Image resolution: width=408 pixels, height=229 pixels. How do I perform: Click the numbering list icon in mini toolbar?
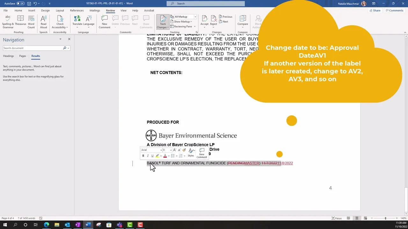click(181, 156)
